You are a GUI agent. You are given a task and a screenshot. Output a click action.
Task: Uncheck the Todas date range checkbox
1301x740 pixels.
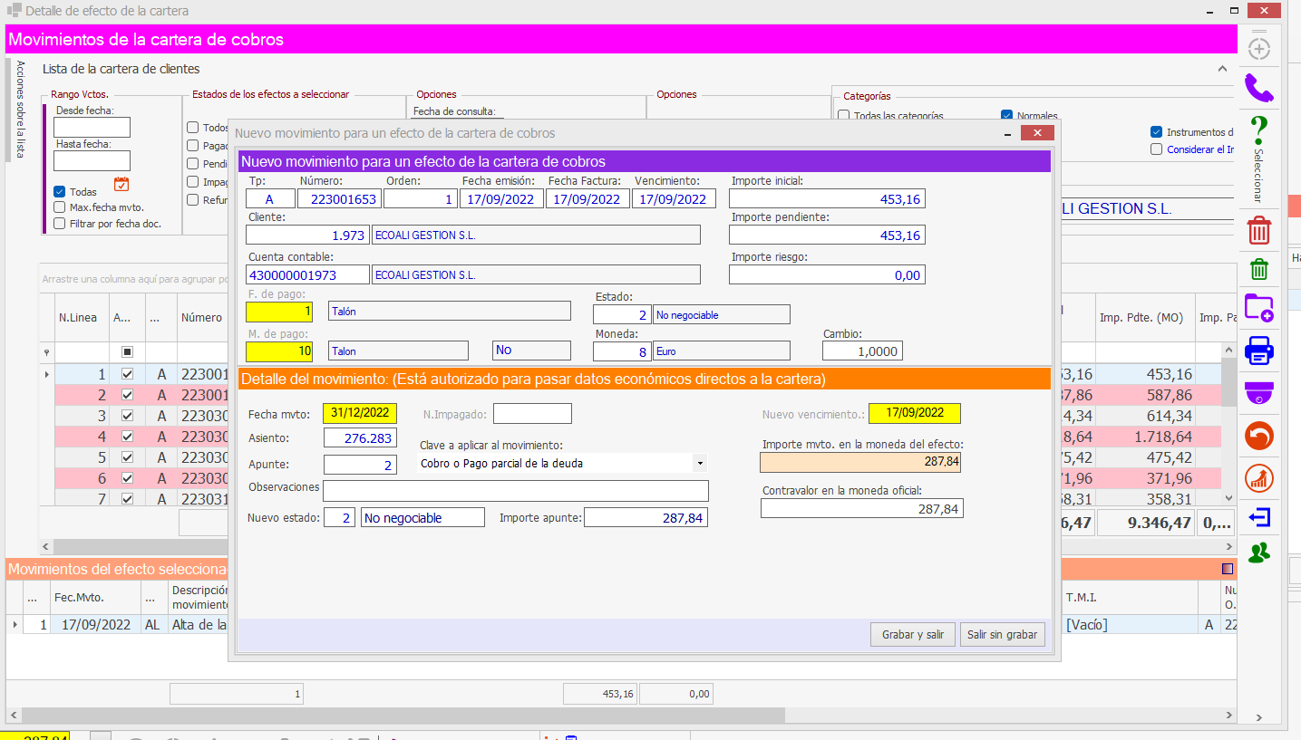coord(60,192)
